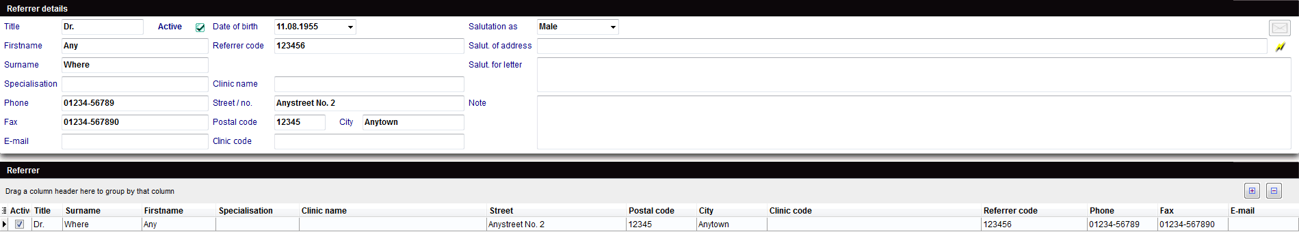Click the yellow lightning generate salutation icon
1299x247 pixels.
[x=1281, y=46]
